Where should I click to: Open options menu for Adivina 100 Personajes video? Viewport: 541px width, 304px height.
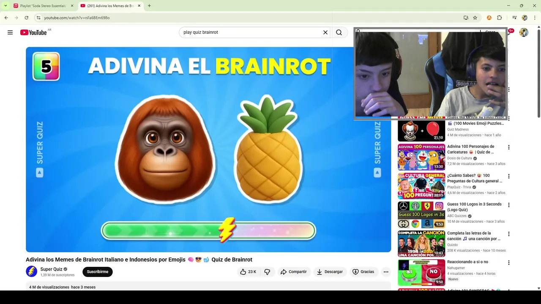point(509,147)
